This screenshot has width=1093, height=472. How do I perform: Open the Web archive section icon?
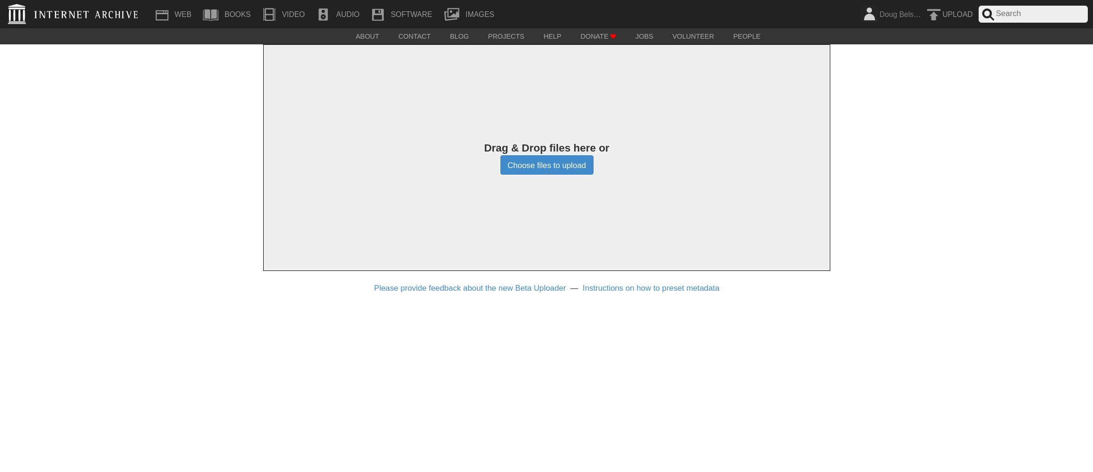pos(162,14)
